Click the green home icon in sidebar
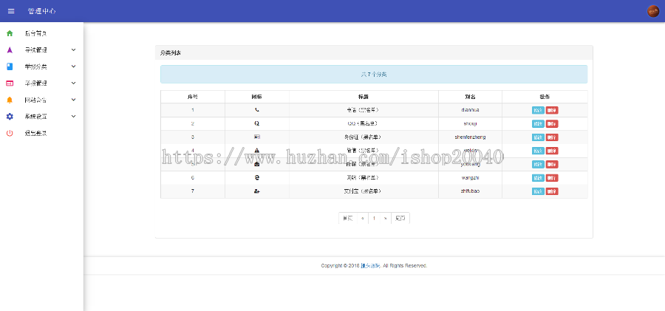 pyautogui.click(x=10, y=33)
